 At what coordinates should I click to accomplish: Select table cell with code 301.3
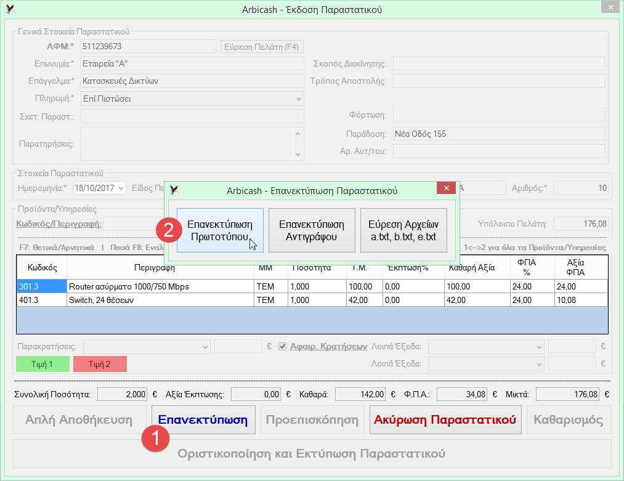point(42,286)
